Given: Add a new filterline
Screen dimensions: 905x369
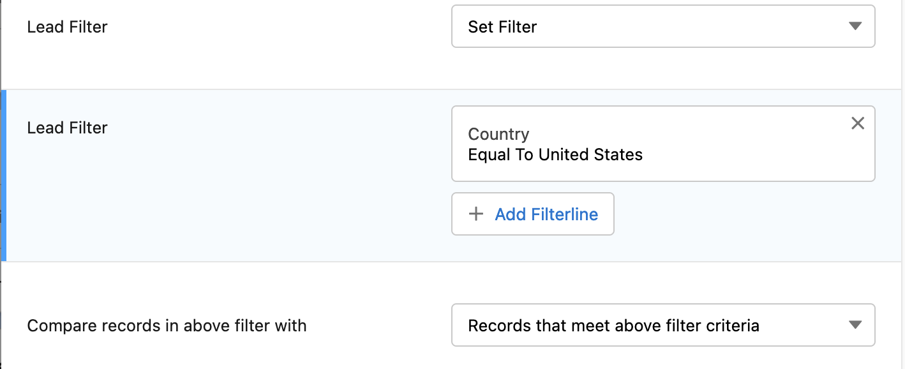Looking at the screenshot, I should click(x=533, y=214).
